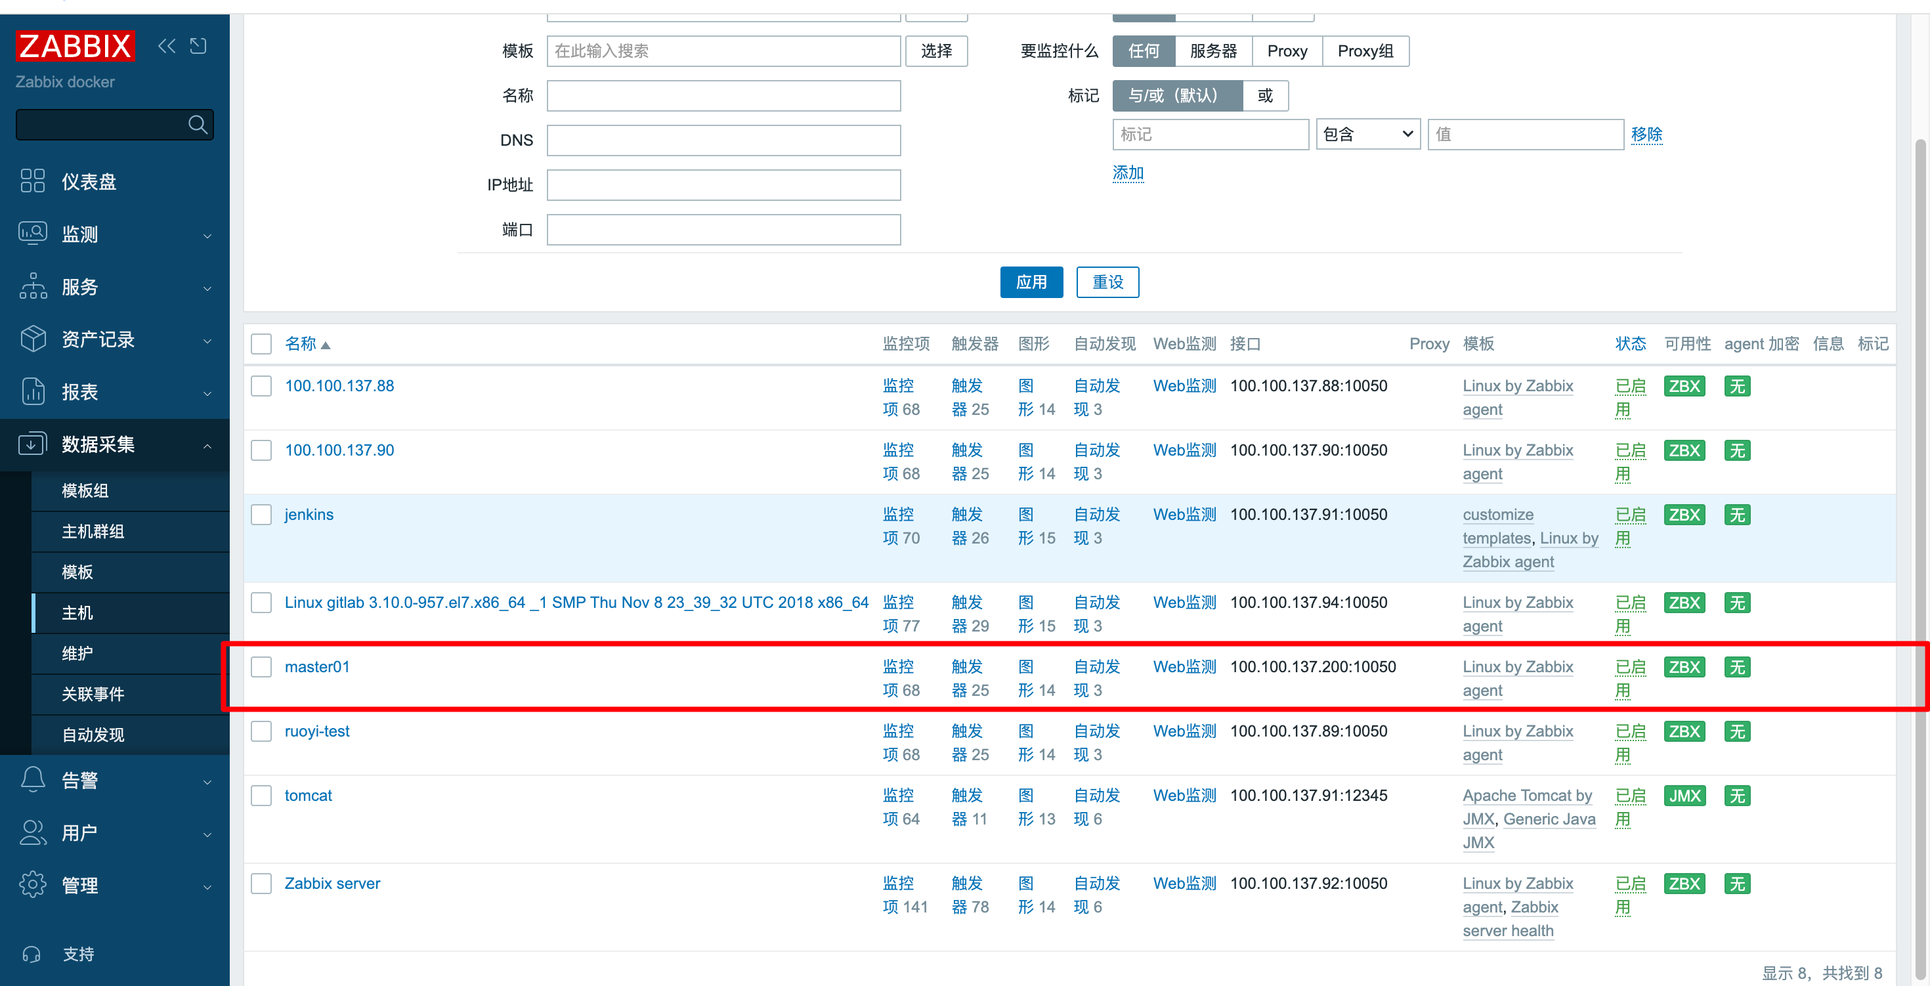Click the 告警 bell icon
The width and height of the screenshot is (1930, 986).
pos(33,780)
